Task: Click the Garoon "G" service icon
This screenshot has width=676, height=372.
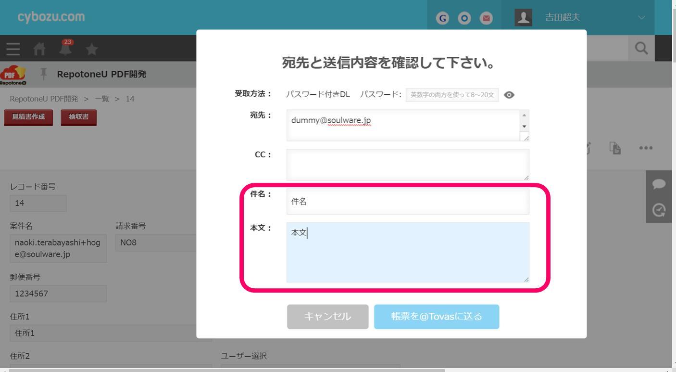Action: [x=442, y=18]
